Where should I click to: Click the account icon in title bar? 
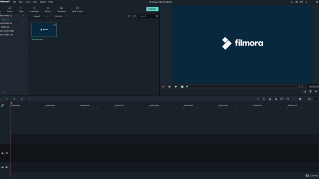coord(292,2)
